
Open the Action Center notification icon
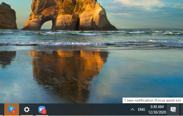pos(173,110)
